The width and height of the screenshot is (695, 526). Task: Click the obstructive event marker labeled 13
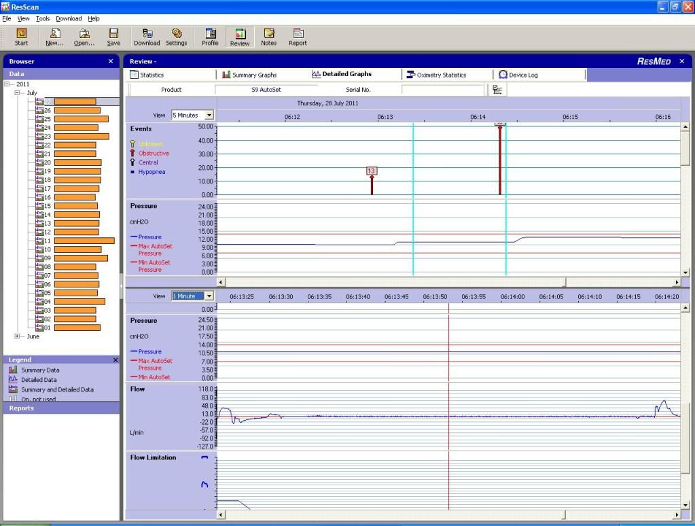click(372, 171)
